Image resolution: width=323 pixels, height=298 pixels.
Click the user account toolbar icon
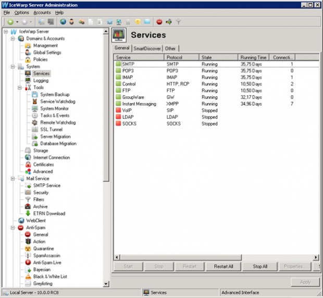(x=72, y=22)
